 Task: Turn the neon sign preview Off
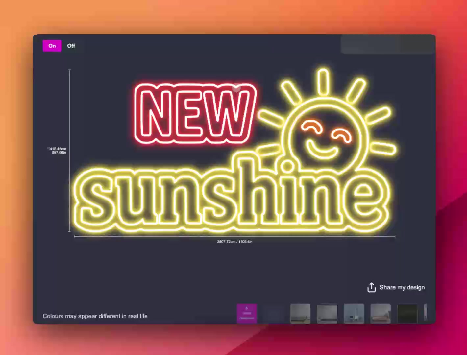pos(71,46)
